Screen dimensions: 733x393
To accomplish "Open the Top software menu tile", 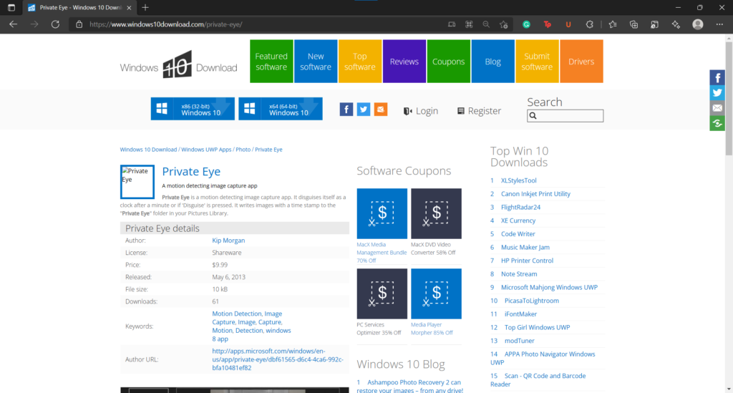I will point(360,62).
